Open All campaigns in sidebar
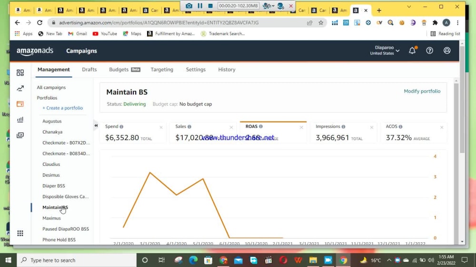476x267 pixels. point(51,87)
